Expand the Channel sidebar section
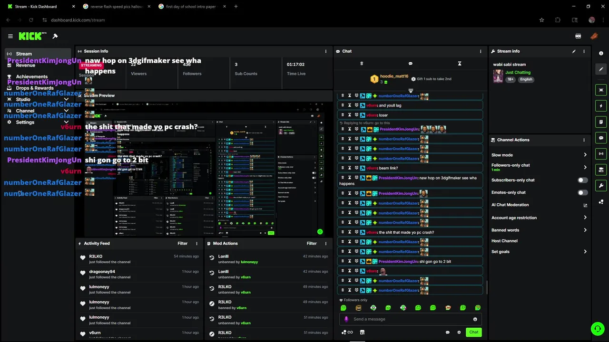The image size is (609, 342). coord(66,111)
